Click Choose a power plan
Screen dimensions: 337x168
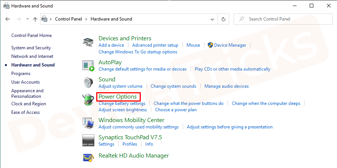tap(176, 110)
